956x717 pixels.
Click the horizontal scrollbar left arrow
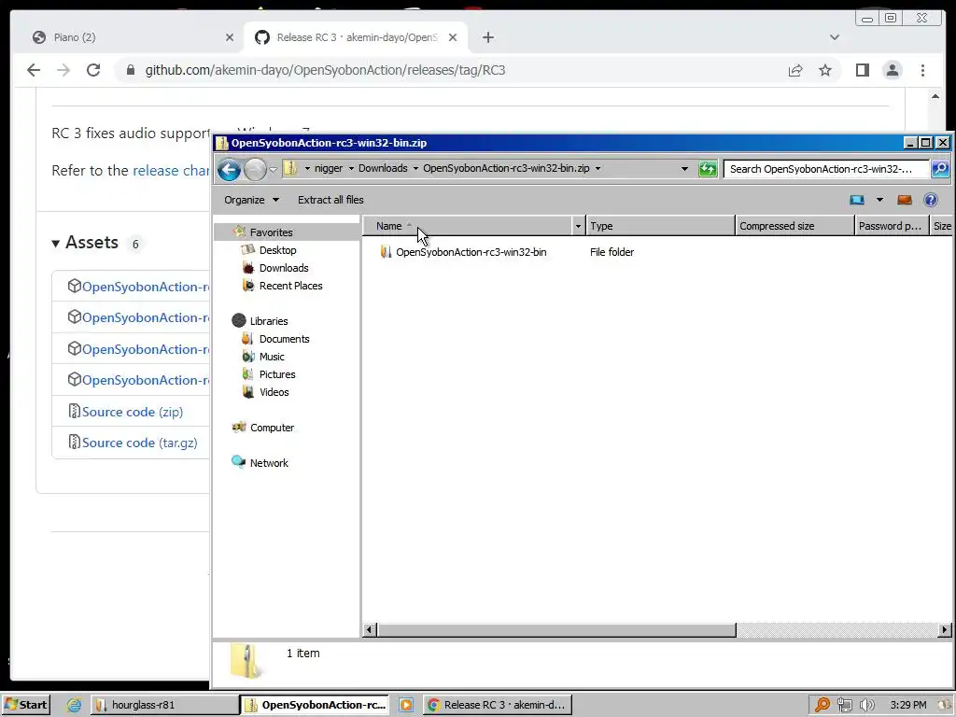(x=370, y=629)
